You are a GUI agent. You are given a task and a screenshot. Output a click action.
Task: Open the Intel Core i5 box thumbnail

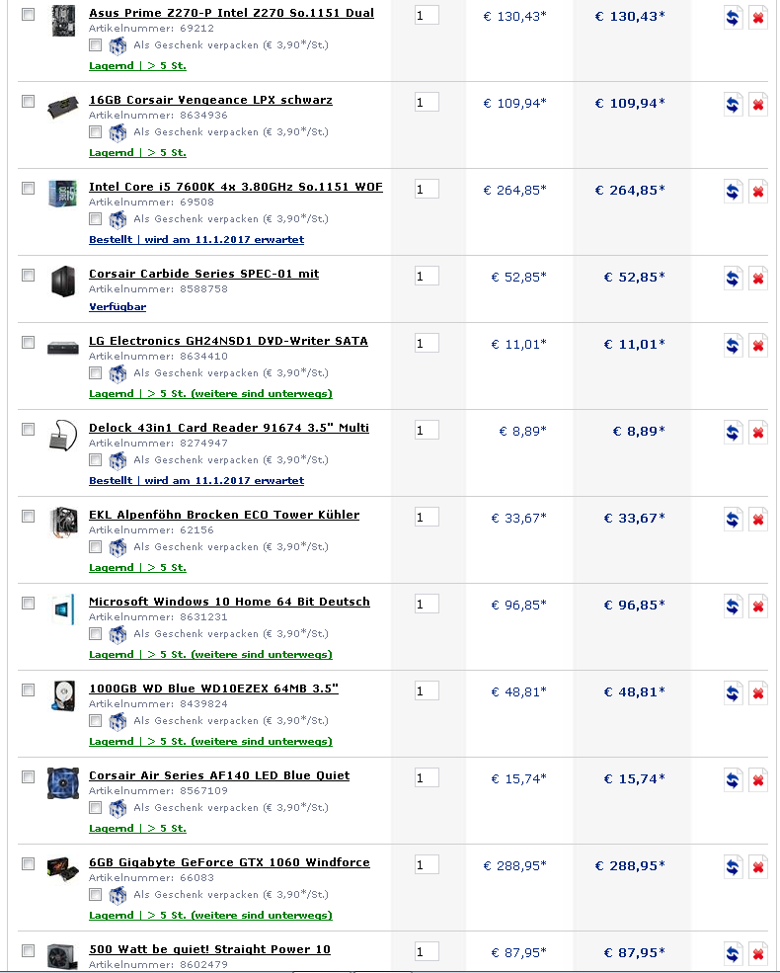(62, 194)
